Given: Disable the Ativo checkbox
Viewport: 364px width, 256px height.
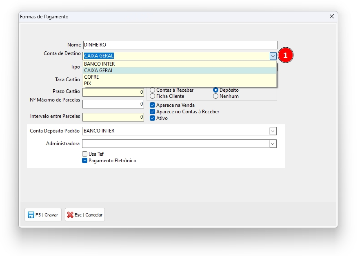Looking at the screenshot, I should (153, 118).
